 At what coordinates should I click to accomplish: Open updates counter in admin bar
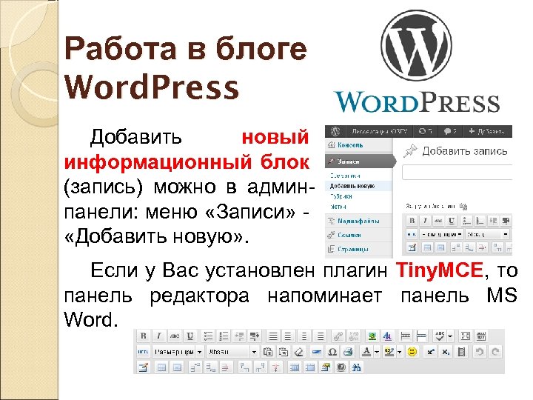(x=425, y=131)
